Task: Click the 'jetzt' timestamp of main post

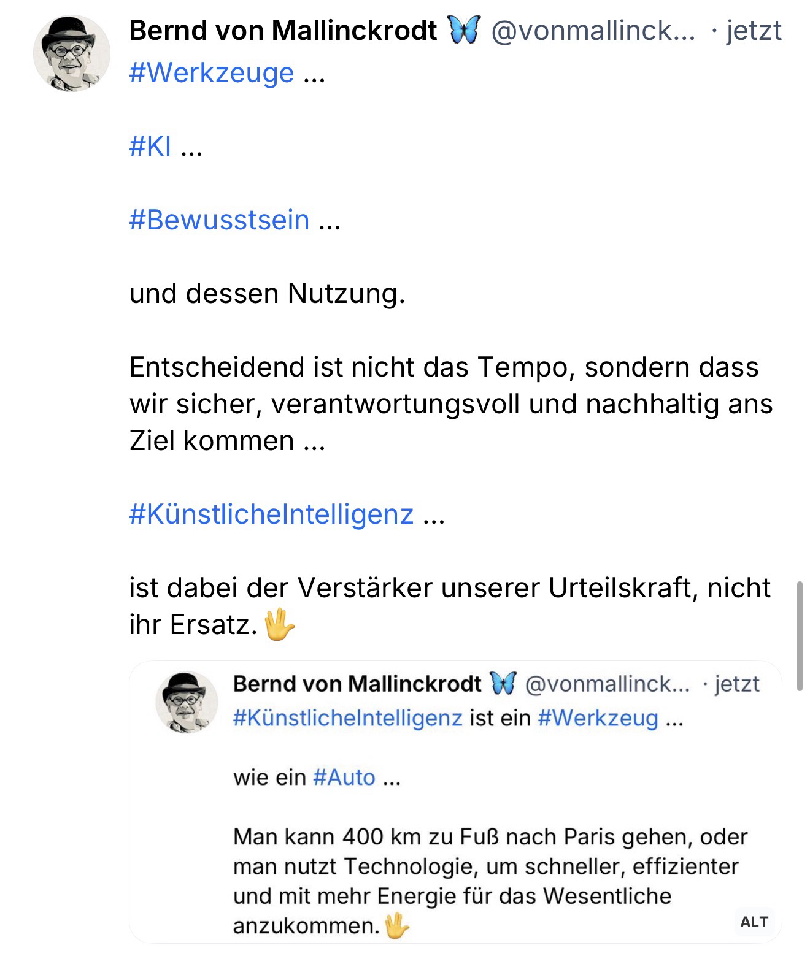Action: [x=754, y=31]
